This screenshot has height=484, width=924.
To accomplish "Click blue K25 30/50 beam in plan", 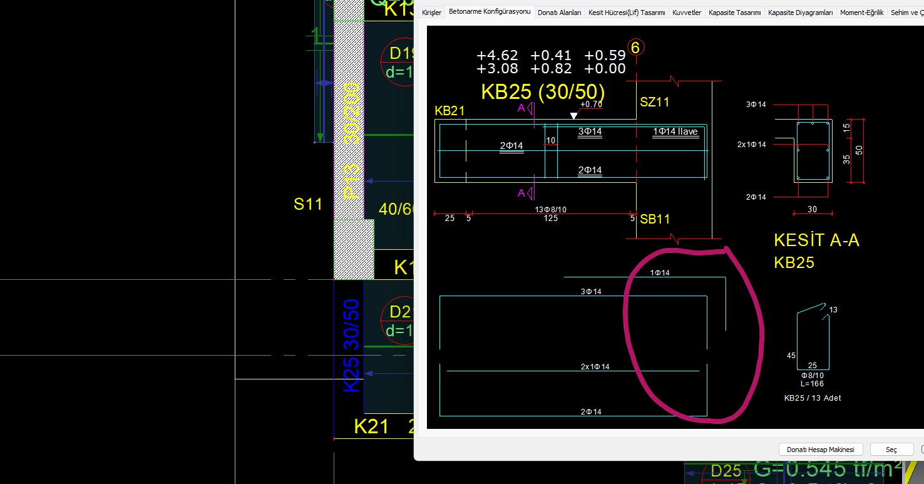I will (352, 346).
